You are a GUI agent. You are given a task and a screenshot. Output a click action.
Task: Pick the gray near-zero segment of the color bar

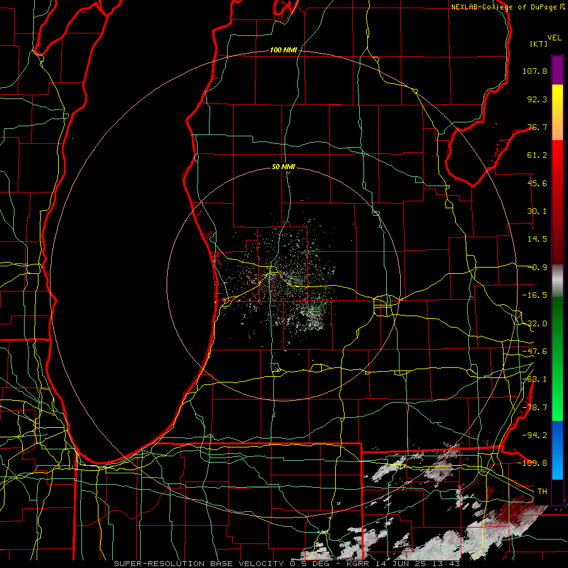557,281
